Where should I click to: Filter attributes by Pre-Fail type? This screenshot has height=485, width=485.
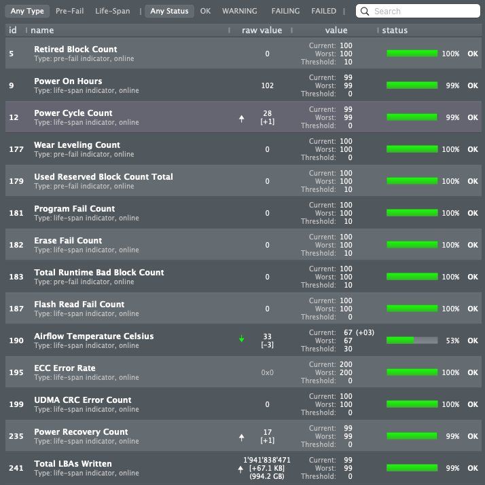click(x=70, y=12)
